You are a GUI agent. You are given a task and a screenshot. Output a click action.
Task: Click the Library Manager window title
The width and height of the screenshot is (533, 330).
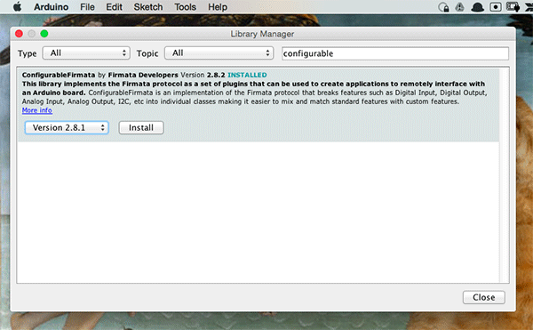pos(262,34)
